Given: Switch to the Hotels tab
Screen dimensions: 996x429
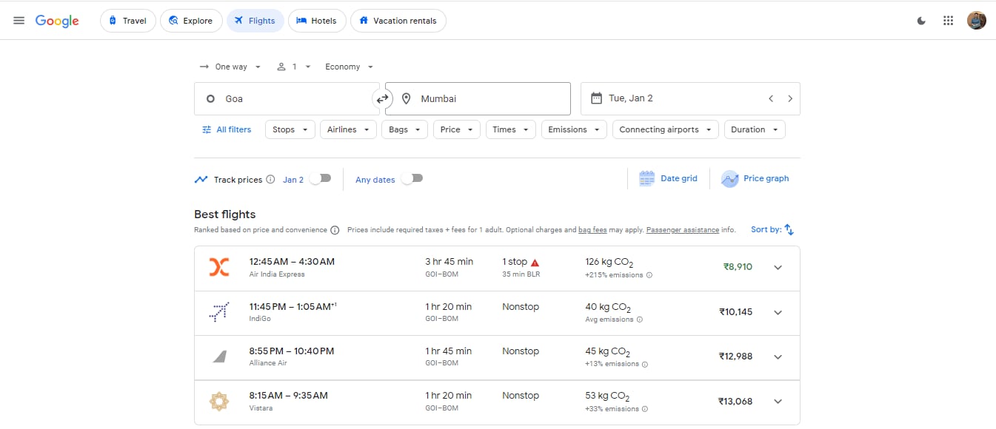Looking at the screenshot, I should (316, 21).
